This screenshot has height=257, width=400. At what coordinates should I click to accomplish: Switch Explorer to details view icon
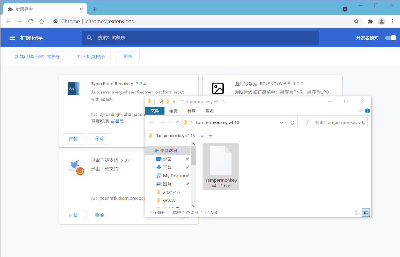[x=358, y=212]
